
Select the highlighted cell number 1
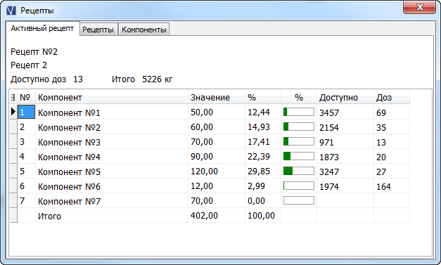[x=27, y=112]
